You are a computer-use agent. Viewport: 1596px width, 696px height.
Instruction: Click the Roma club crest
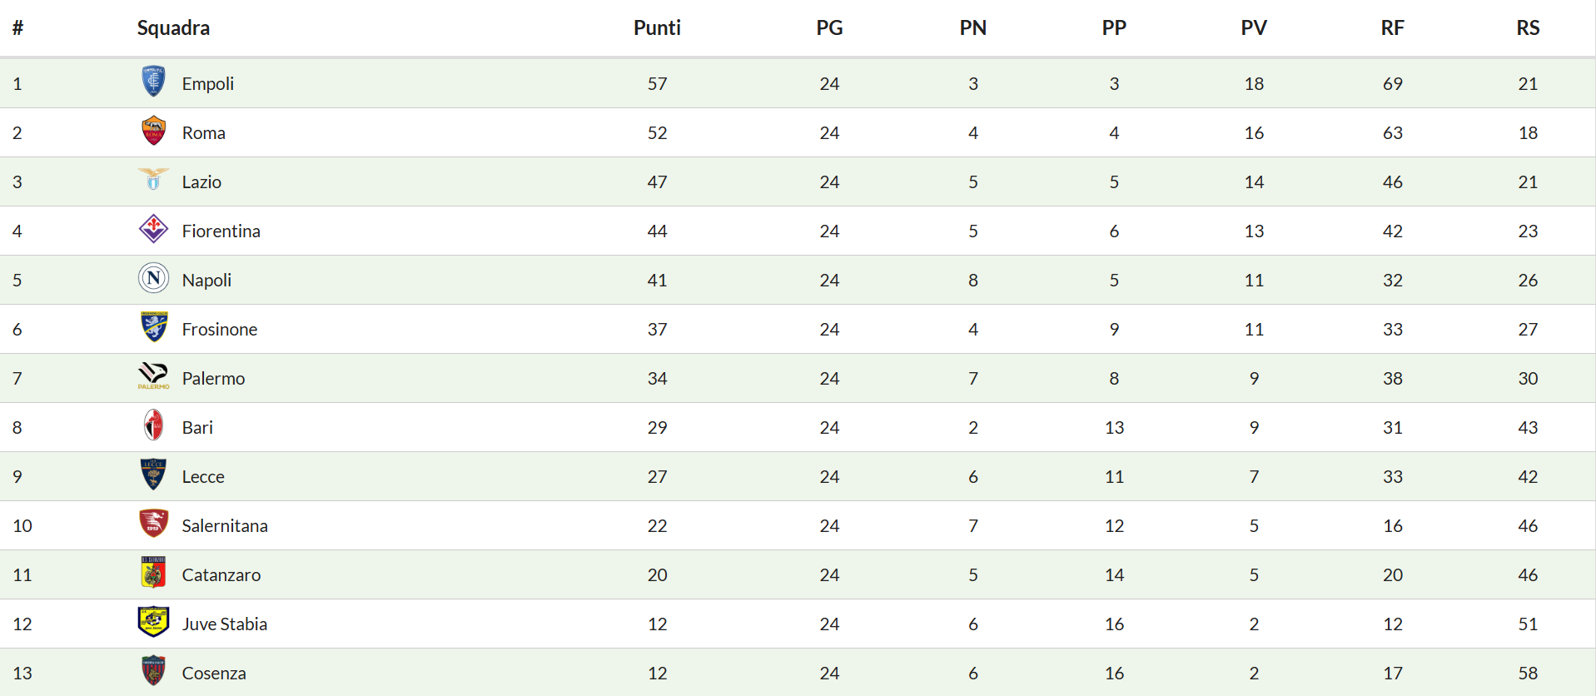(153, 131)
